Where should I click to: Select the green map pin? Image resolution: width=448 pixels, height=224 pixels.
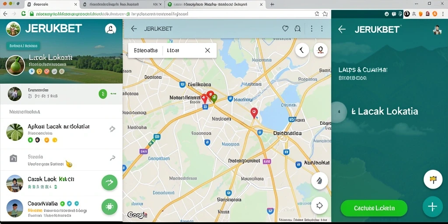(x=214, y=98)
